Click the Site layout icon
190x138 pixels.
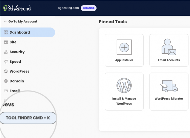(6, 42)
